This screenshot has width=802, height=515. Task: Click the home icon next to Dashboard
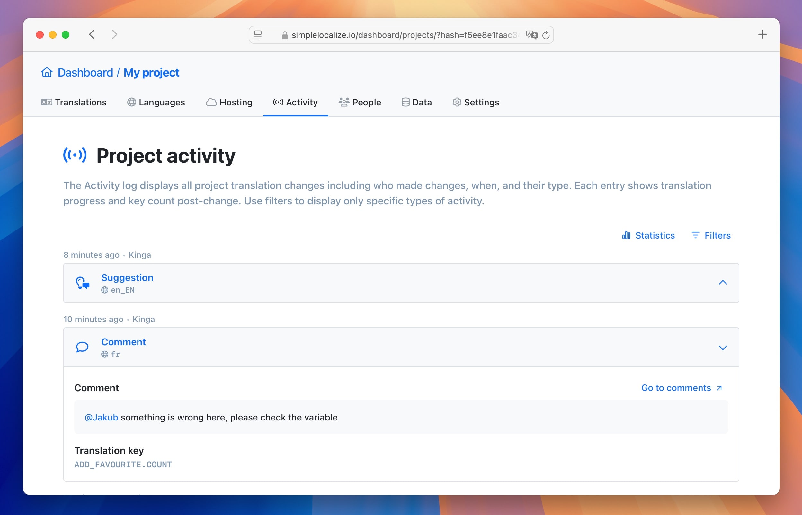point(47,72)
